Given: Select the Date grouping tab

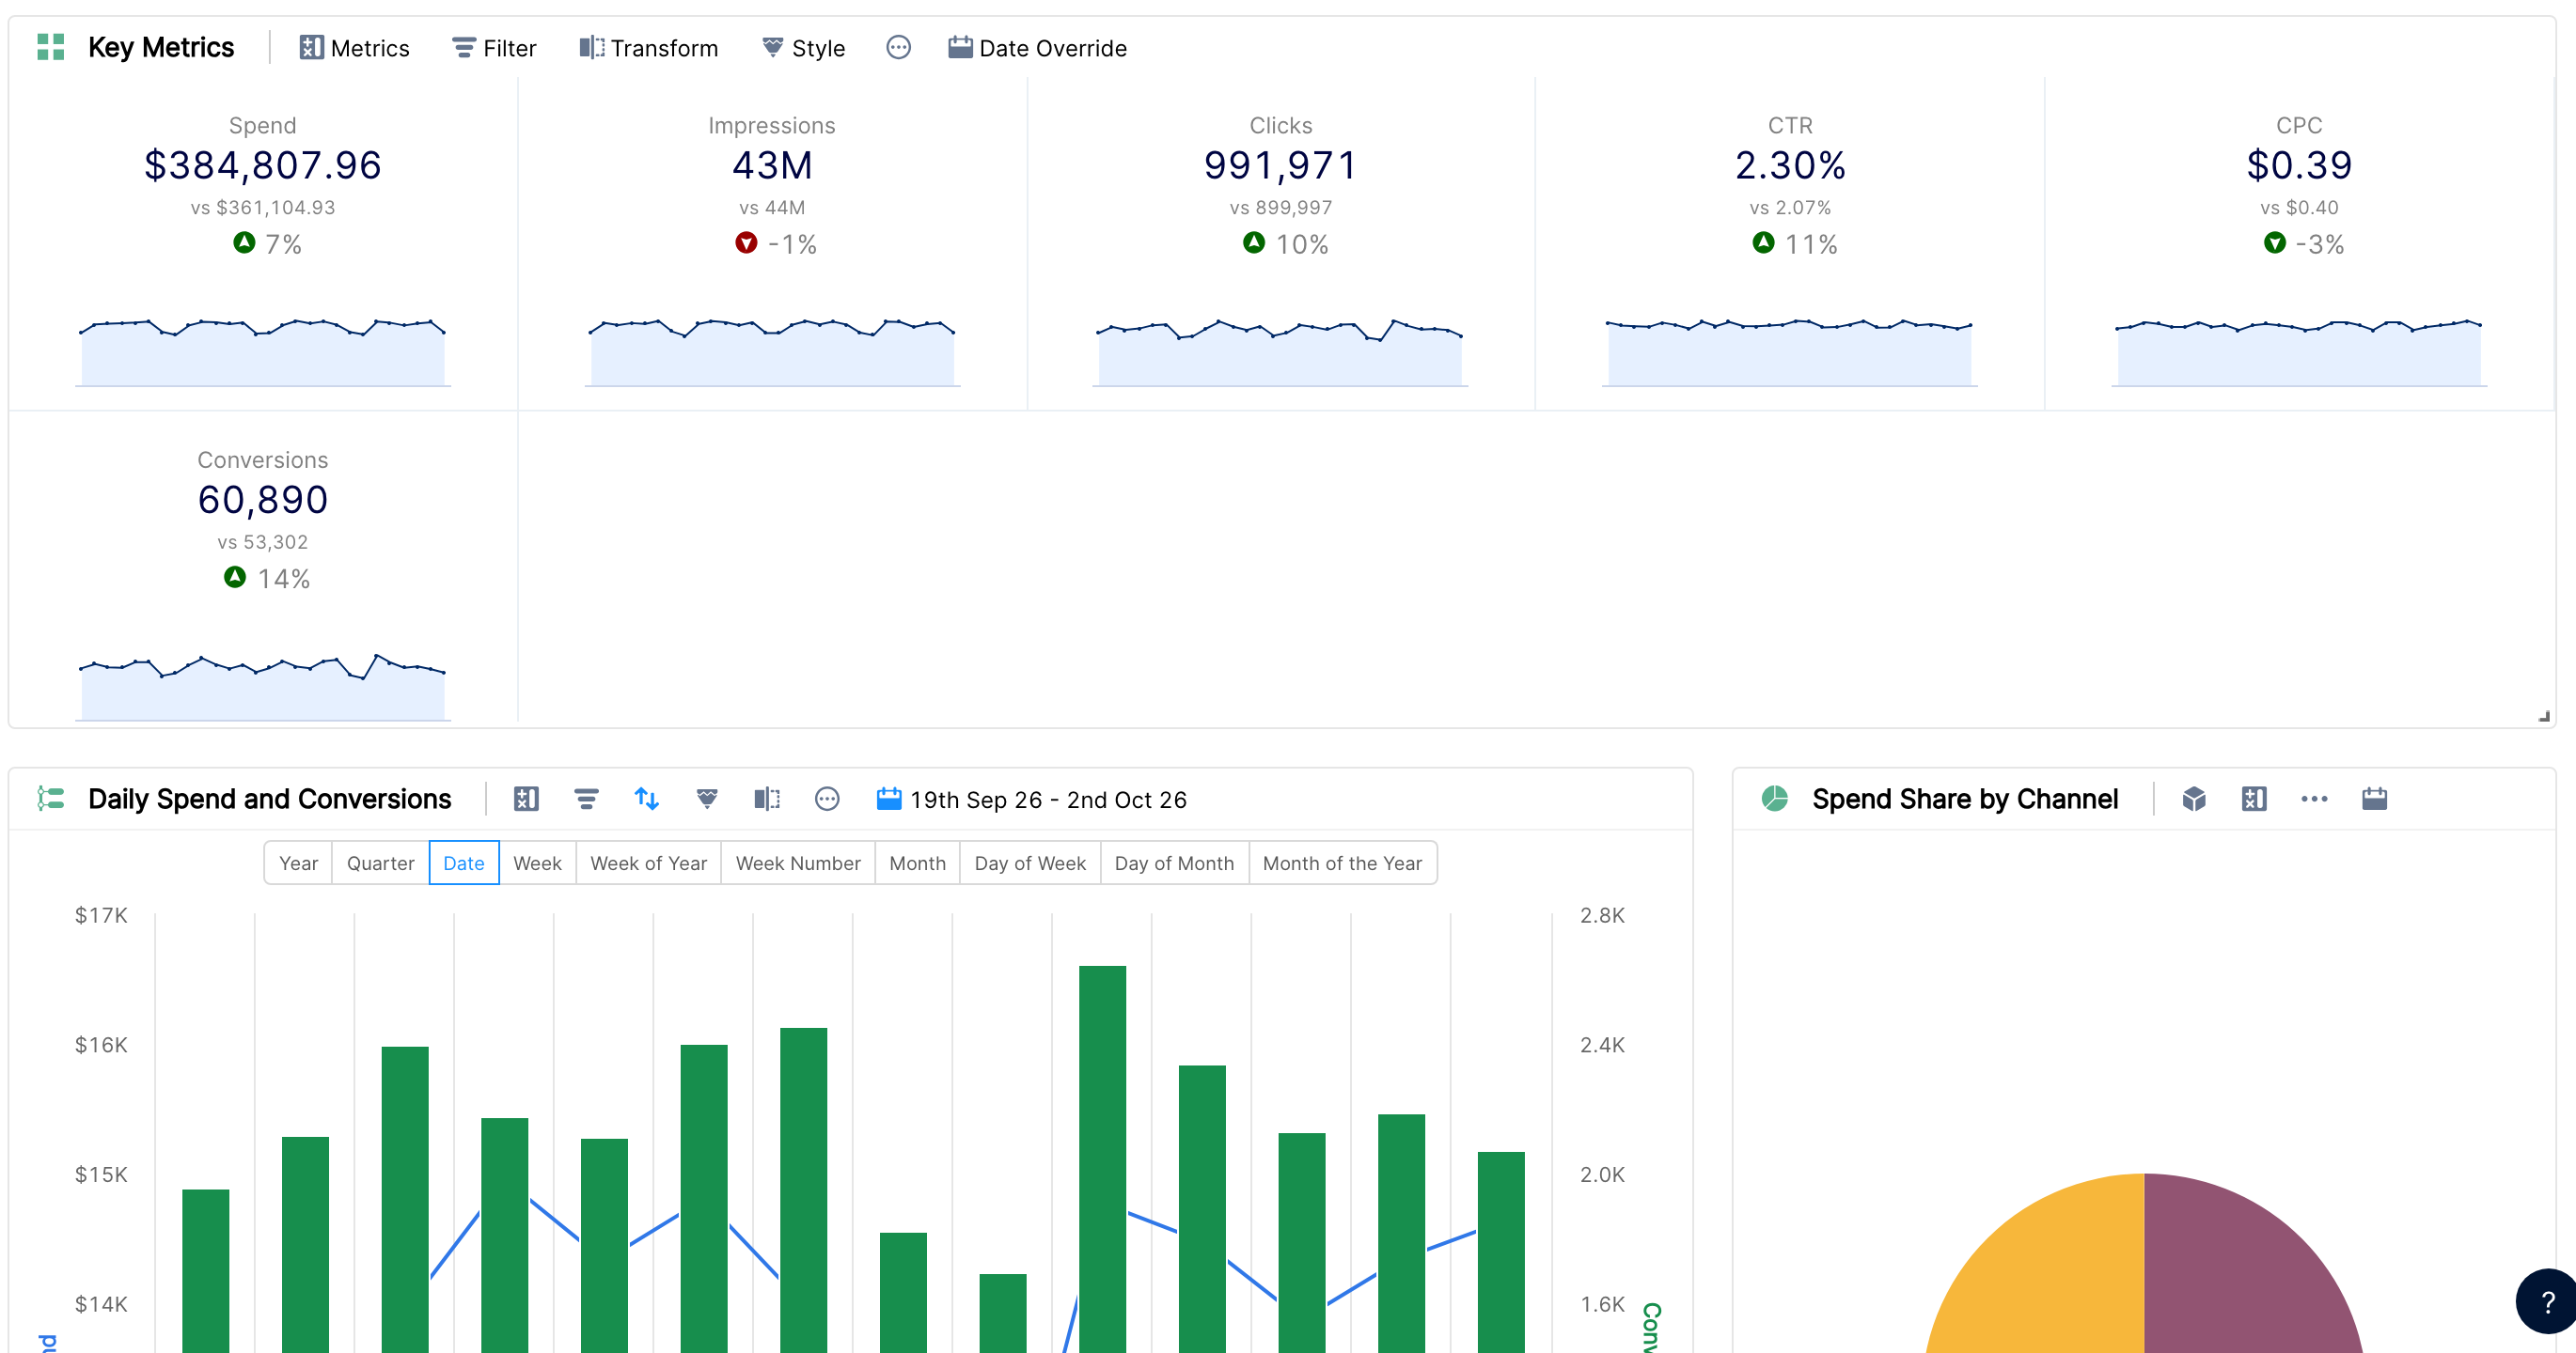Looking at the screenshot, I should [464, 863].
